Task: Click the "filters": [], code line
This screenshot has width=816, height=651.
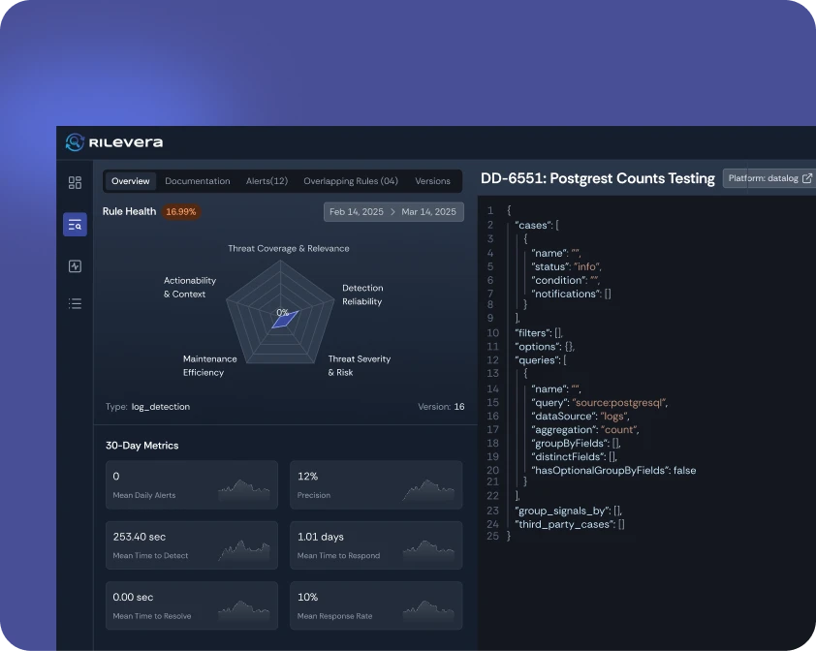Action: 539,333
